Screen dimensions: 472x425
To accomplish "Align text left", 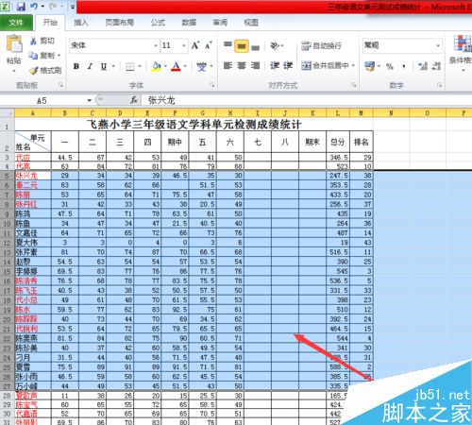I will tap(228, 65).
